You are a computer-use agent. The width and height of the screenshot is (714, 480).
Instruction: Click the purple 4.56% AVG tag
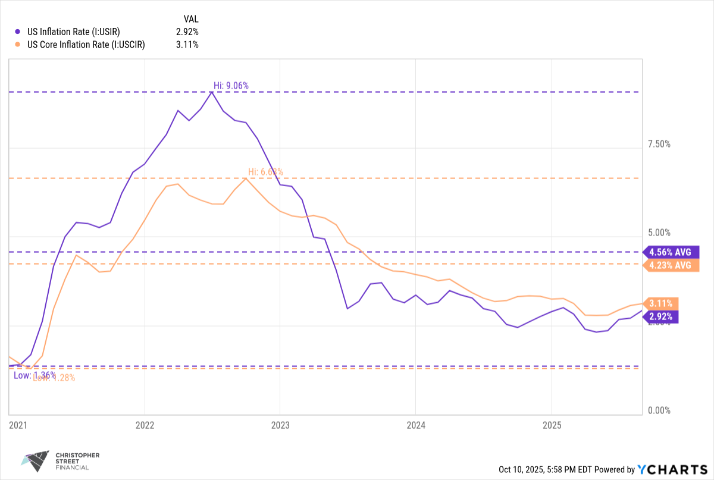670,252
